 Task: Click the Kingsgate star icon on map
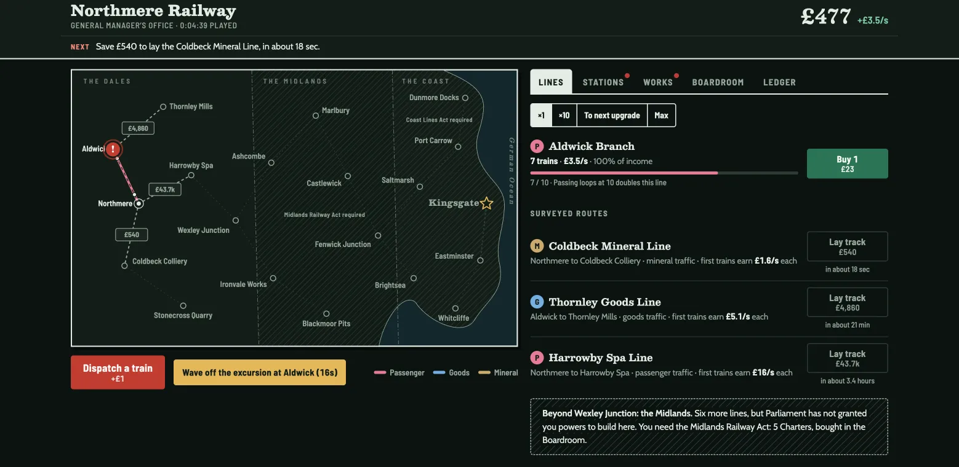[x=486, y=203]
